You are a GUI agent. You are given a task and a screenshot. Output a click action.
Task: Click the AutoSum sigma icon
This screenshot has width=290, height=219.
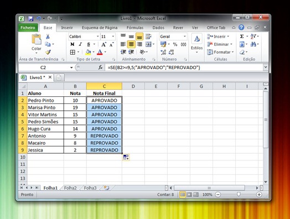pyautogui.click(x=242, y=36)
